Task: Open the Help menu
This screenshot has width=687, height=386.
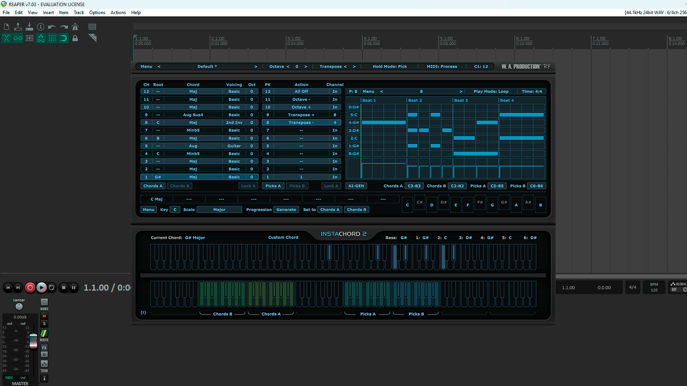Action: click(x=136, y=13)
